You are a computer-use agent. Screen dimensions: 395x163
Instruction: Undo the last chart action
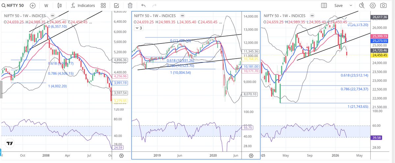click(143, 6)
